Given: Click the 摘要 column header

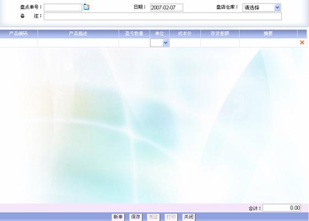Looking at the screenshot, I should pyautogui.click(x=268, y=34).
